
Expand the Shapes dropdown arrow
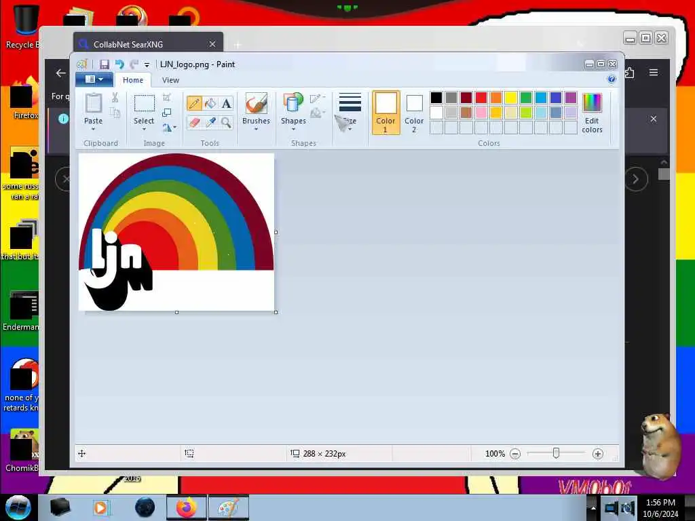coord(293,130)
